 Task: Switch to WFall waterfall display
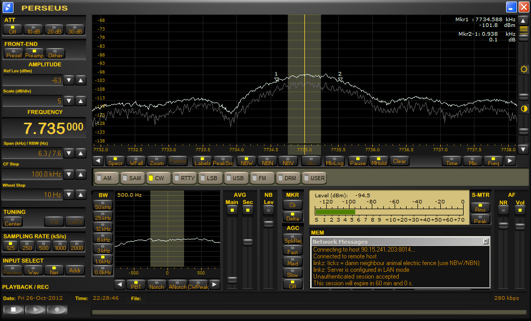(x=136, y=161)
